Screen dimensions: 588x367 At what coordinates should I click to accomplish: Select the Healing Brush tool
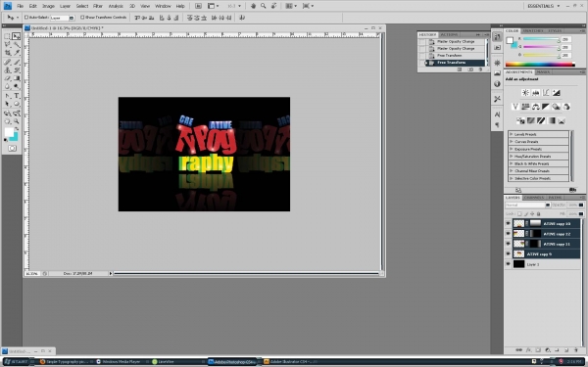7,63
